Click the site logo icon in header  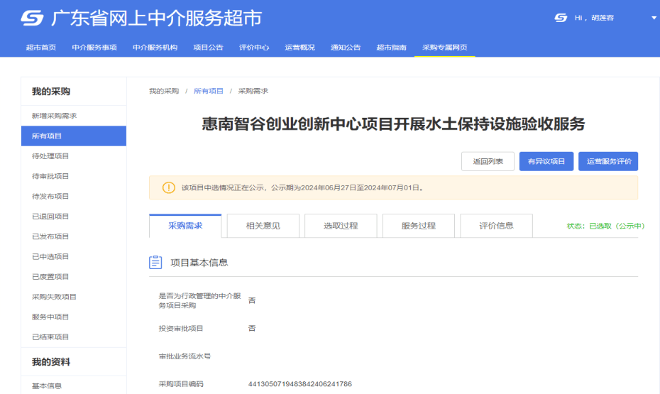[x=32, y=18]
